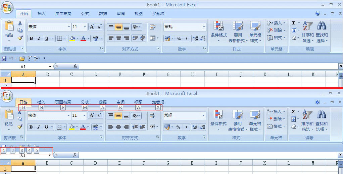Apply yellow fill color in upper window
343x174 pixels.
pos(72,38)
